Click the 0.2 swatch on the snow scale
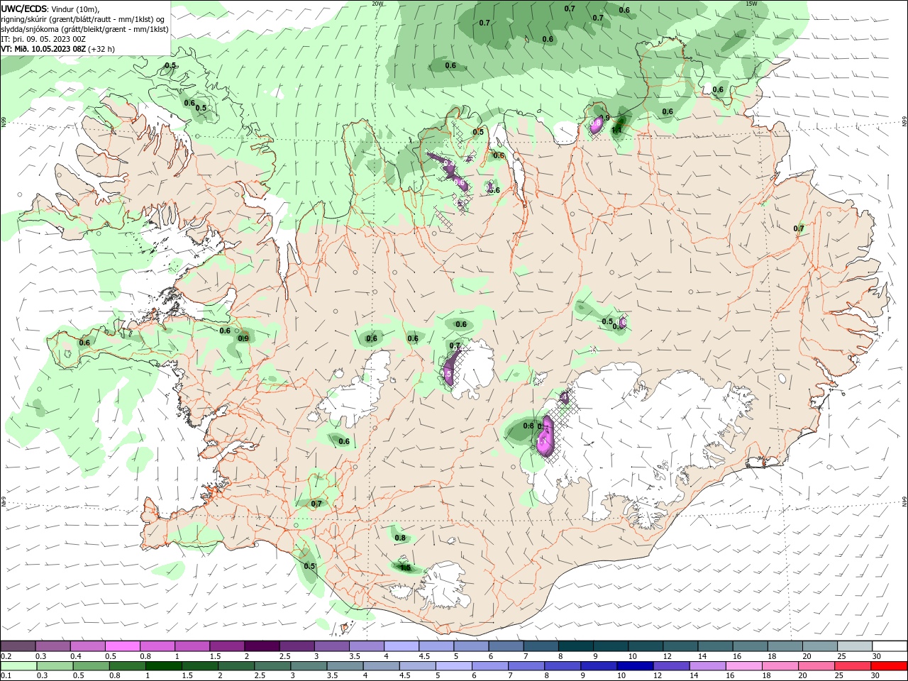908x681 pixels. [18, 646]
